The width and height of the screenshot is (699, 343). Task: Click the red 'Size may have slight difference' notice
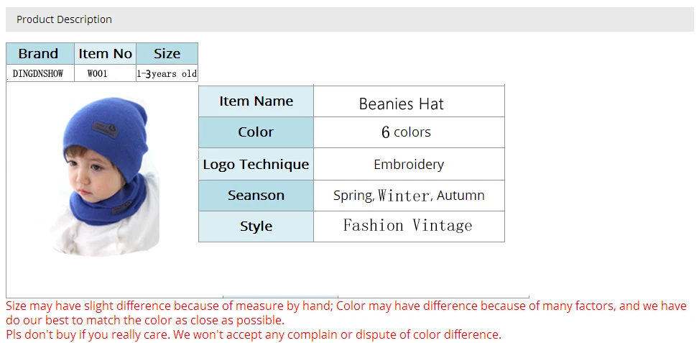tap(346, 313)
